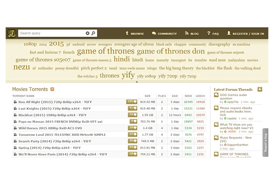Select the 'pitch perfect 2' tag
Screen dimensions: 274x185
(x=94, y=68)
